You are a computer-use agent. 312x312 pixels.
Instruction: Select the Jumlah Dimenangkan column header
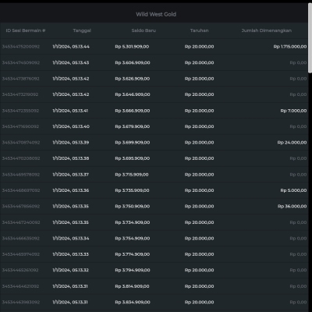tap(267, 30)
